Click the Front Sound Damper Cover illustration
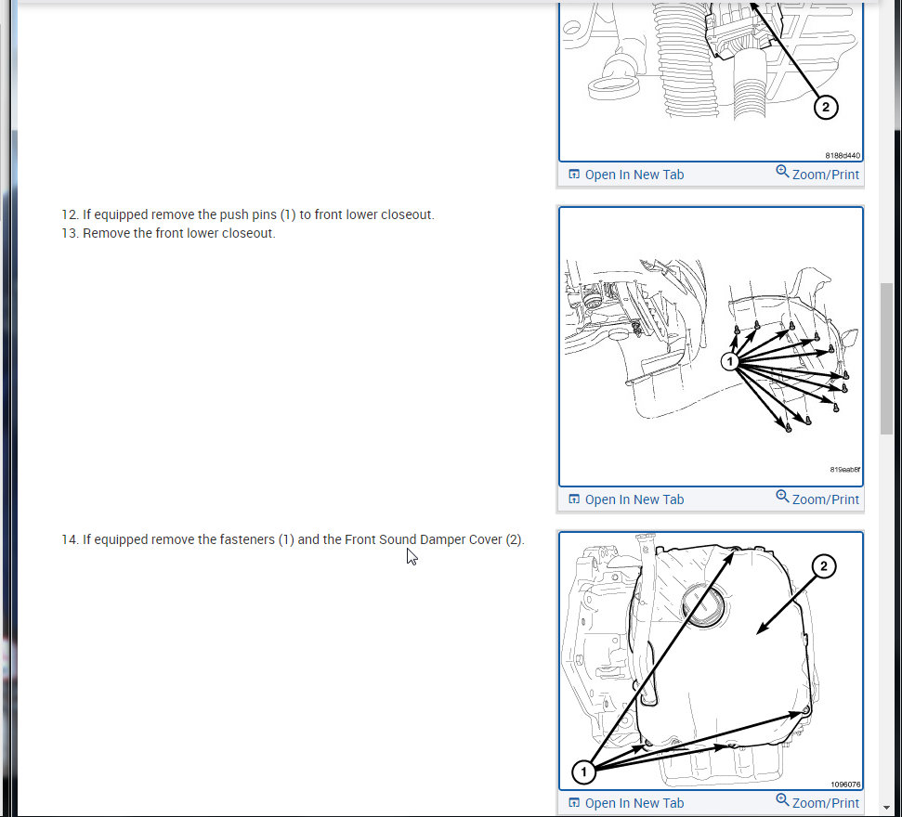 (x=711, y=661)
